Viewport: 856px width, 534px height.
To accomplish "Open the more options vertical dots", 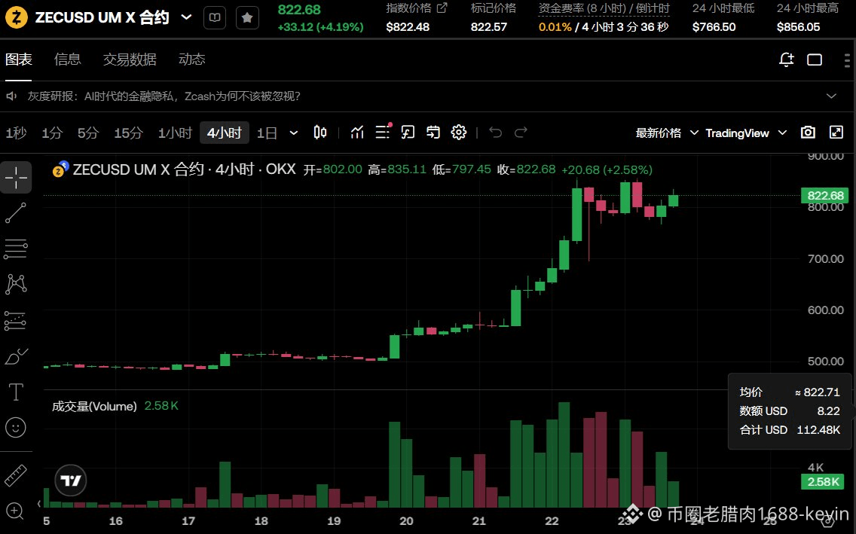I will tap(847, 60).
